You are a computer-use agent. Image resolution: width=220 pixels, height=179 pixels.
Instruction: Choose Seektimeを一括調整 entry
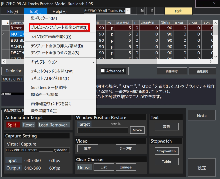coord(60,88)
